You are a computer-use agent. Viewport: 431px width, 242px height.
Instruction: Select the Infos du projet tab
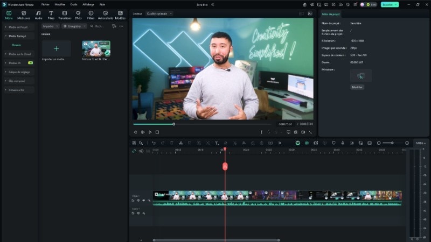(x=331, y=14)
